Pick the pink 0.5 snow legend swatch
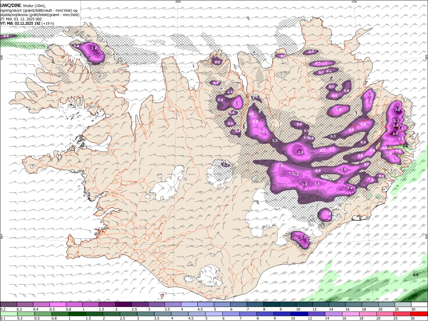This screenshot has height=321, width=428. click(58, 305)
